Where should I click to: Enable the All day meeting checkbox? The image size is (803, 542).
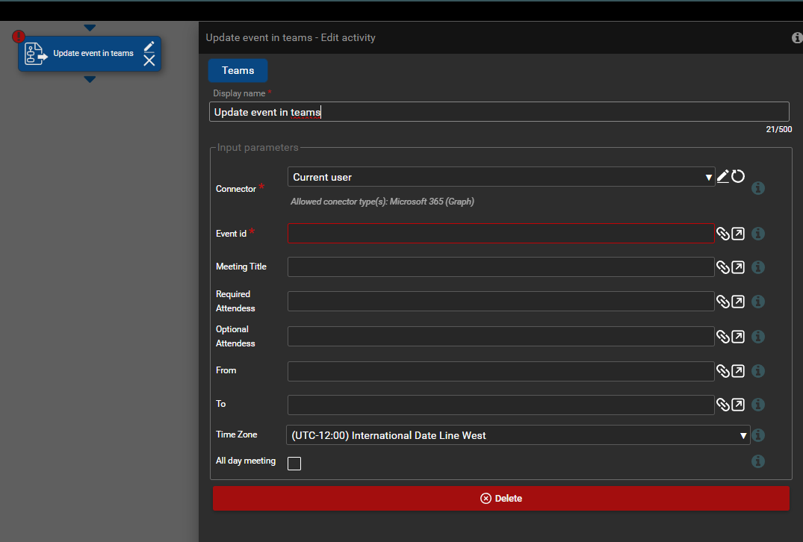pos(294,464)
